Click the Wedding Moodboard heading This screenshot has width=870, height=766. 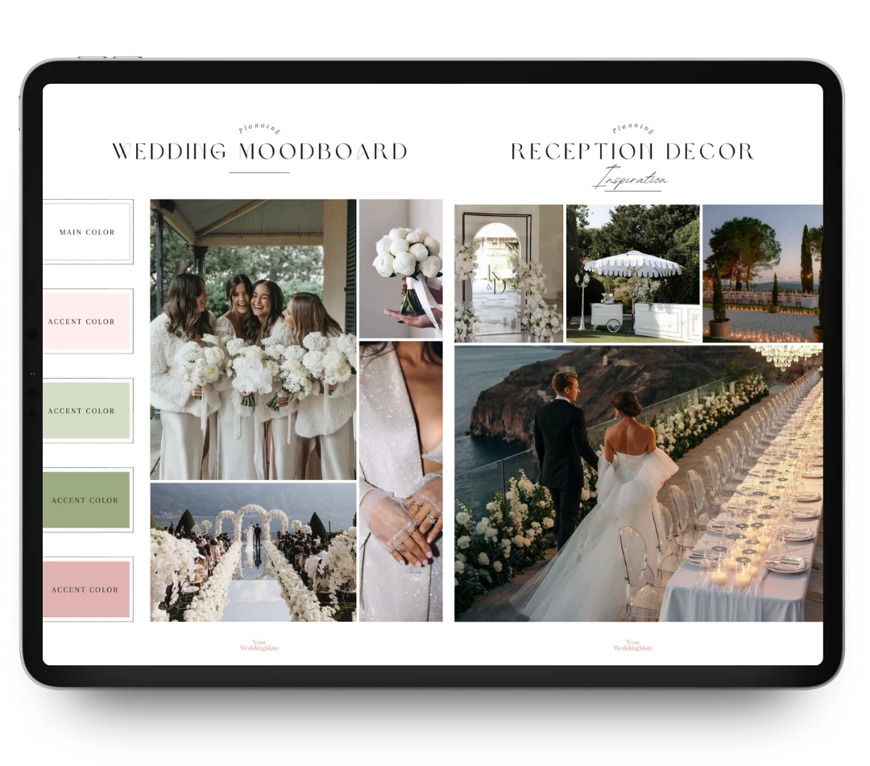pyautogui.click(x=259, y=152)
